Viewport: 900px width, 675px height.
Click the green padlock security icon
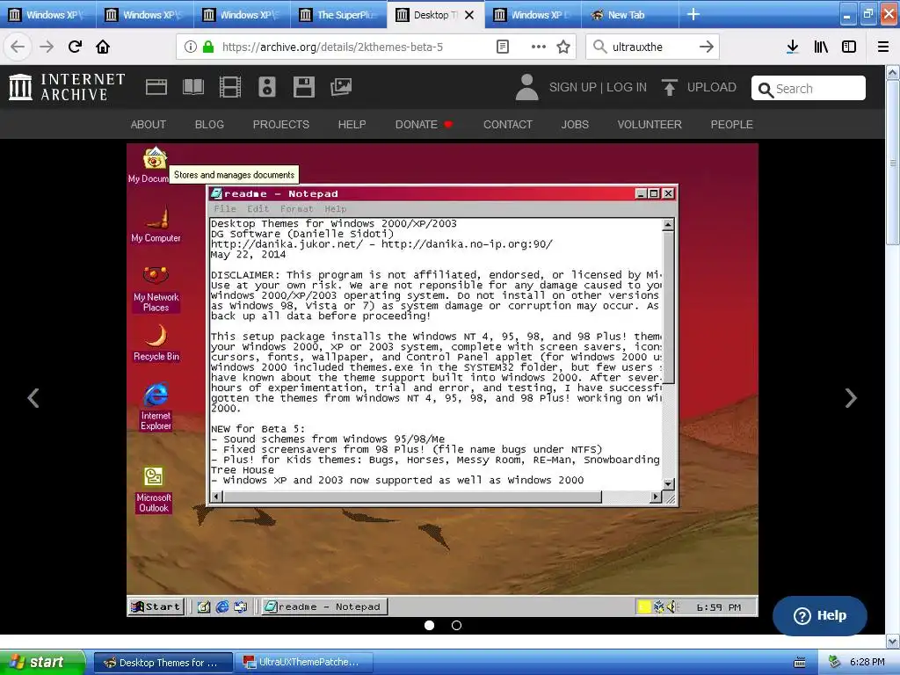[x=208, y=47]
